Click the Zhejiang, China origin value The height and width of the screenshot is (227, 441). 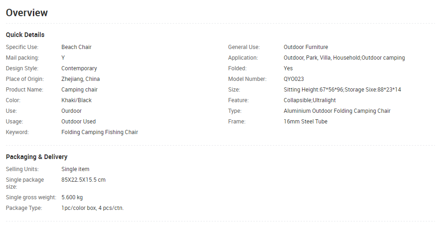click(x=81, y=79)
